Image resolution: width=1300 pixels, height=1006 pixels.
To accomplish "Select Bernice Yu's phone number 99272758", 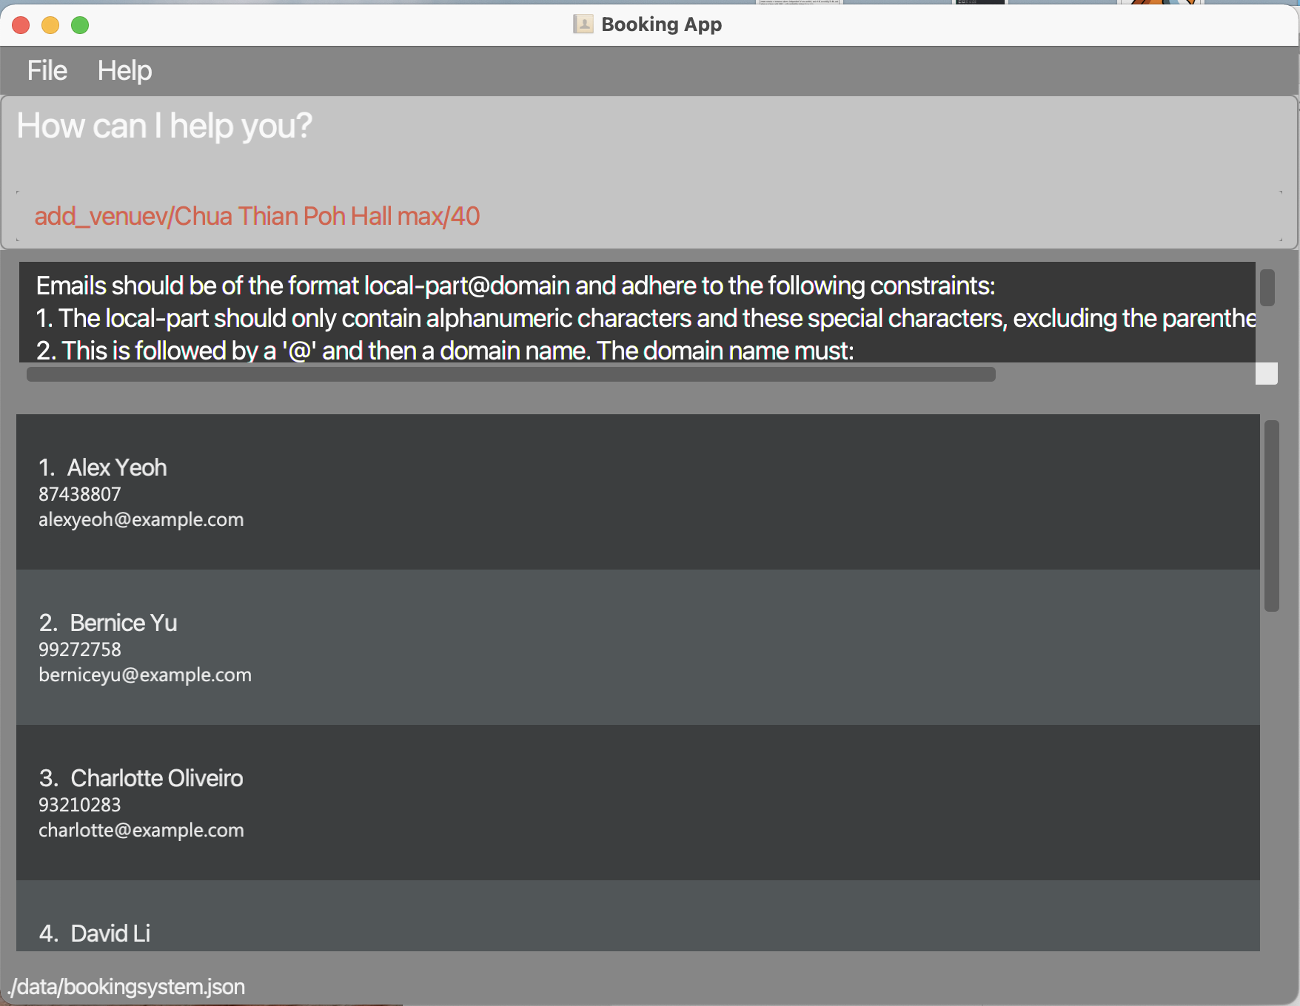I will (79, 649).
